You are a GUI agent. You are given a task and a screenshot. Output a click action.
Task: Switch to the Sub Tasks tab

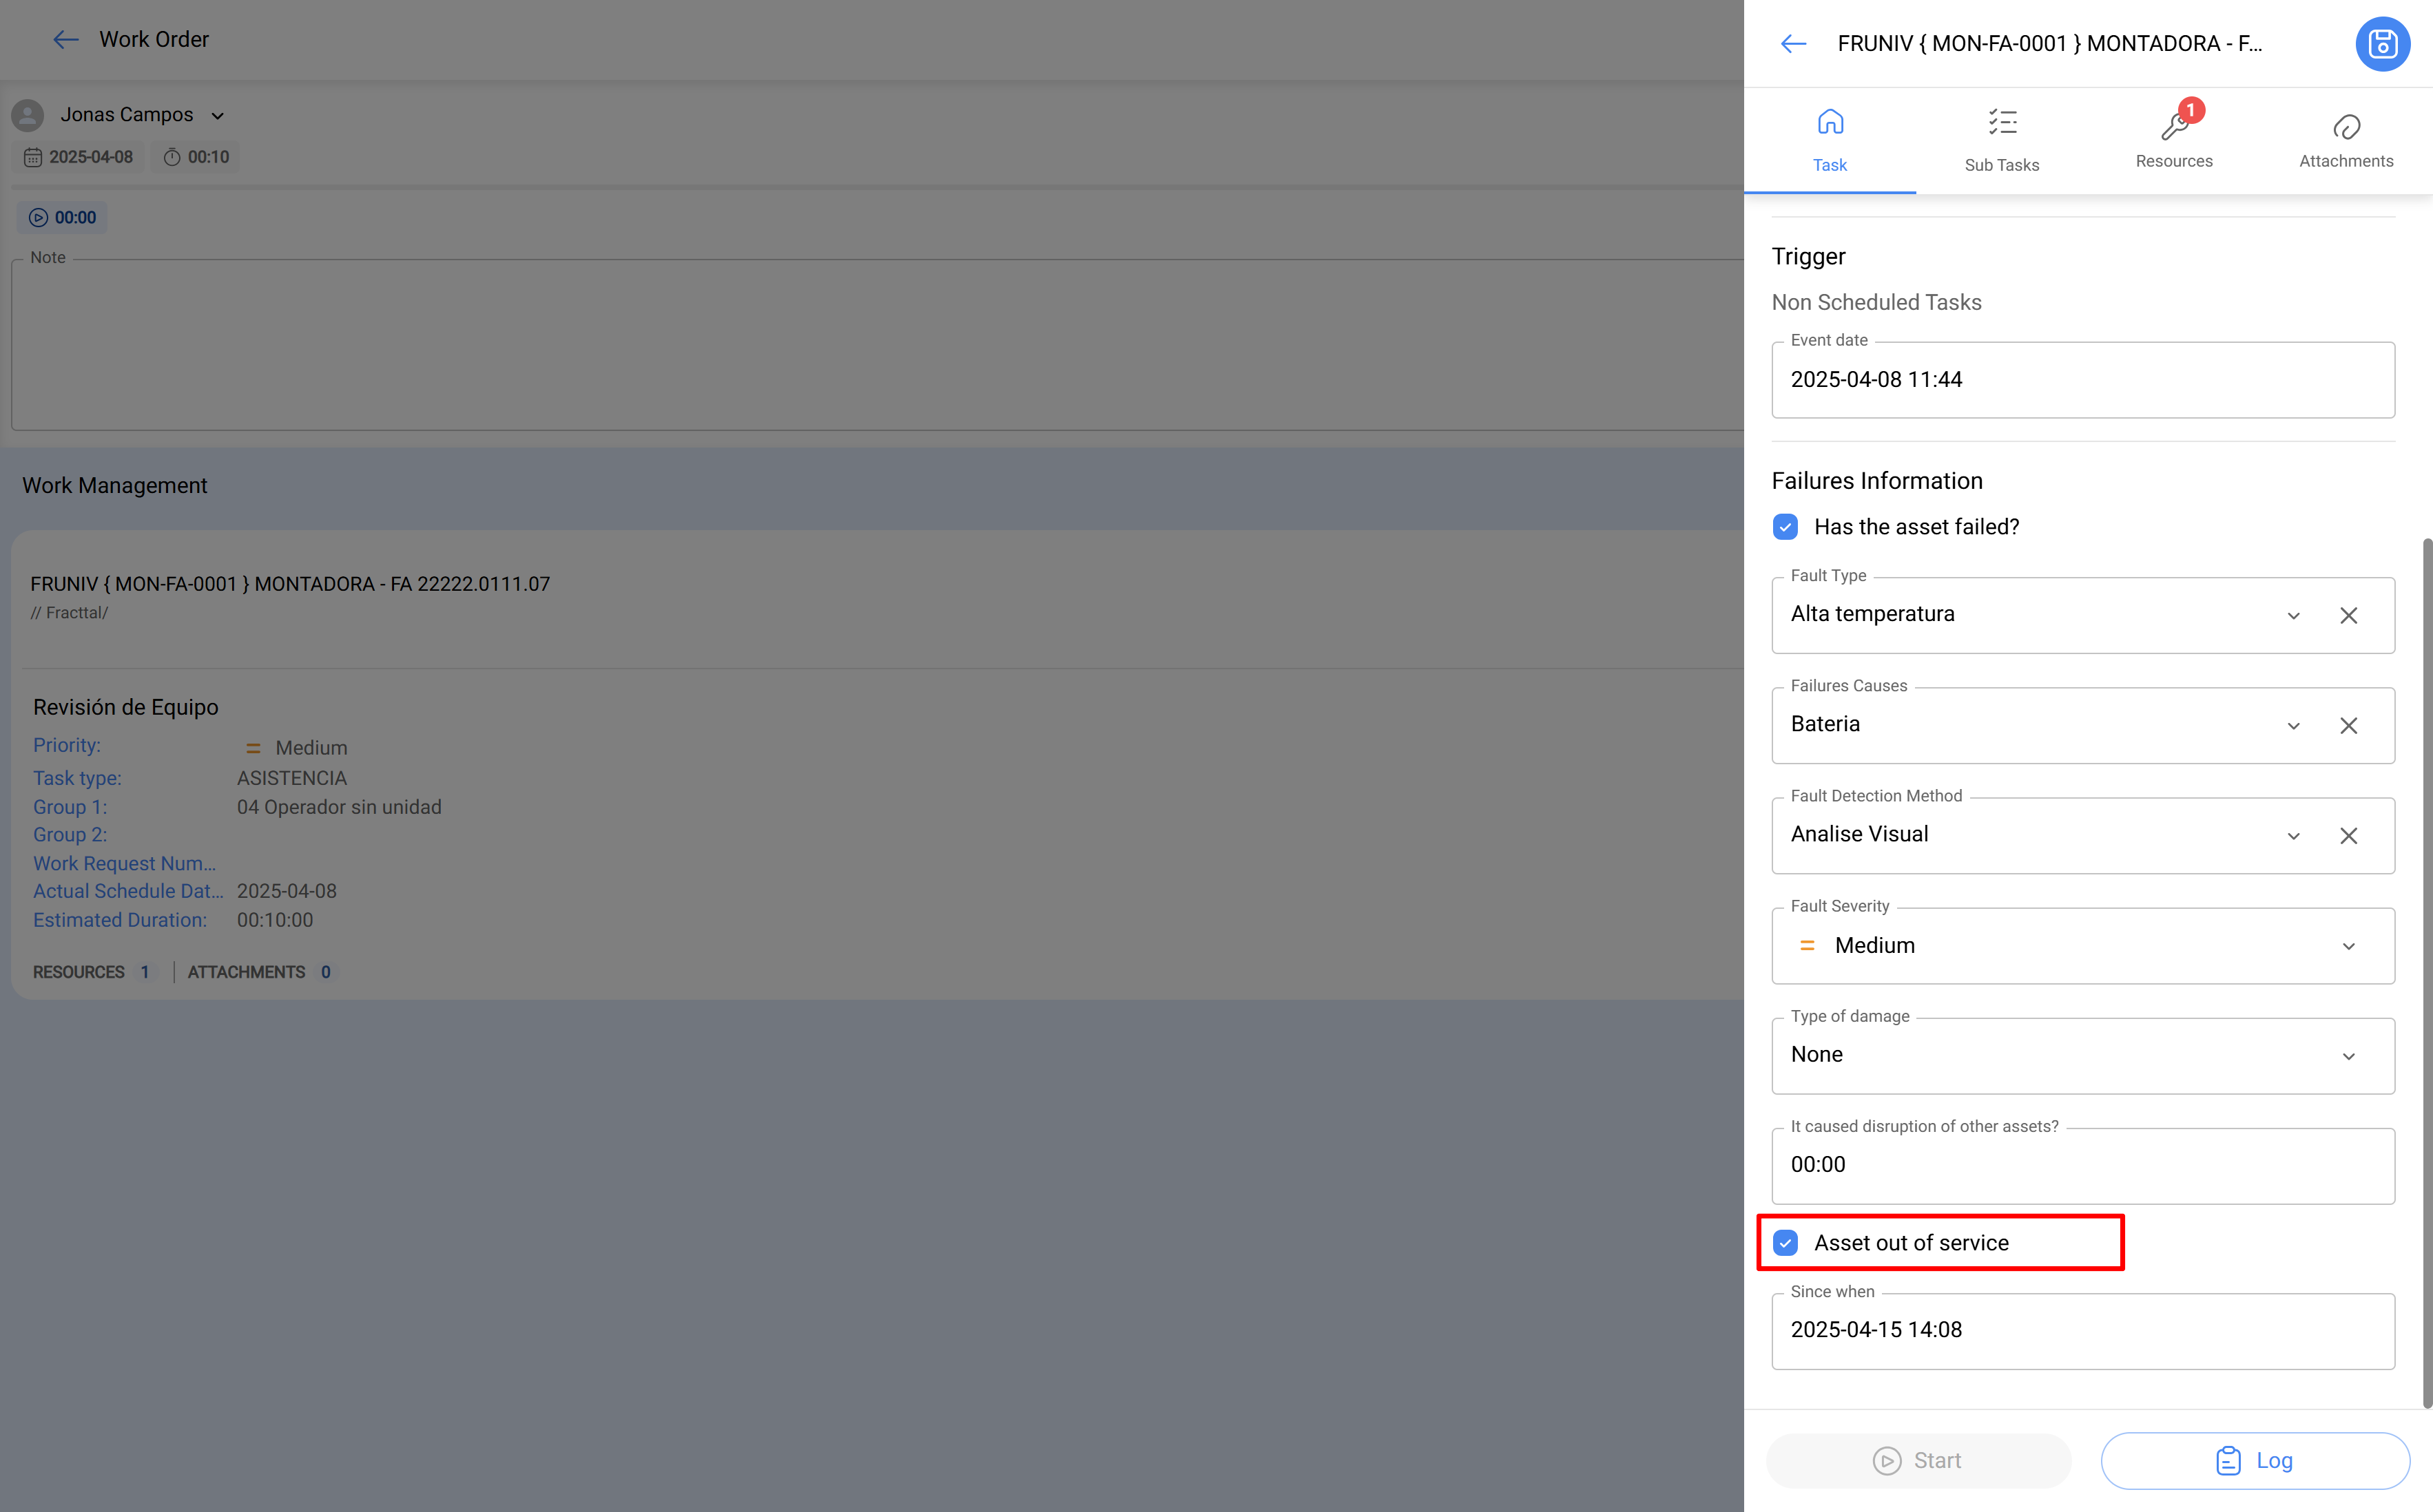[x=2002, y=138]
